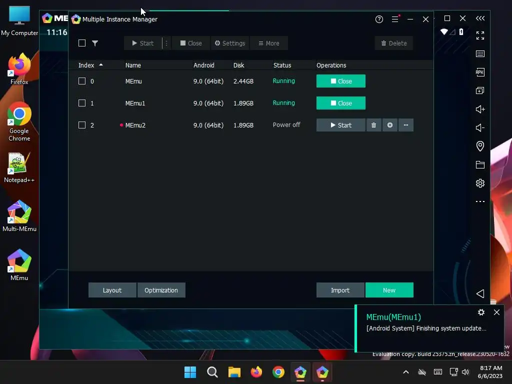Click the toolbar Delete button
Image resolution: width=512 pixels, height=384 pixels.
(x=394, y=43)
